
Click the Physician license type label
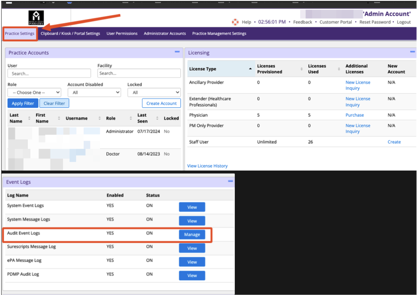(199, 115)
